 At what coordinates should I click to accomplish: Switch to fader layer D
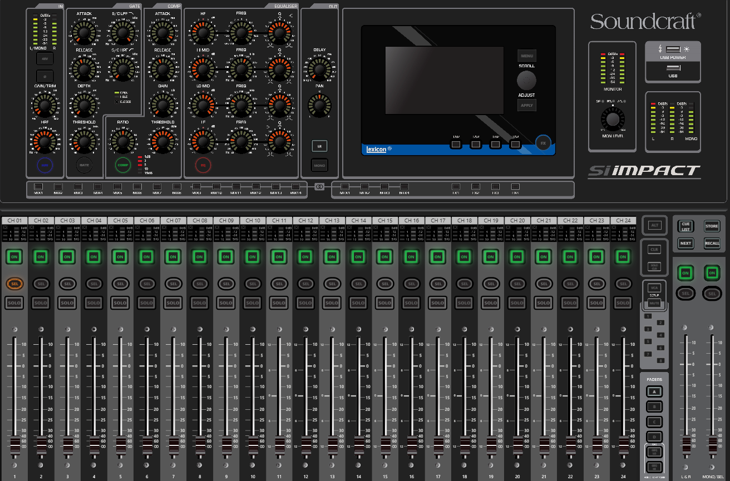(654, 436)
